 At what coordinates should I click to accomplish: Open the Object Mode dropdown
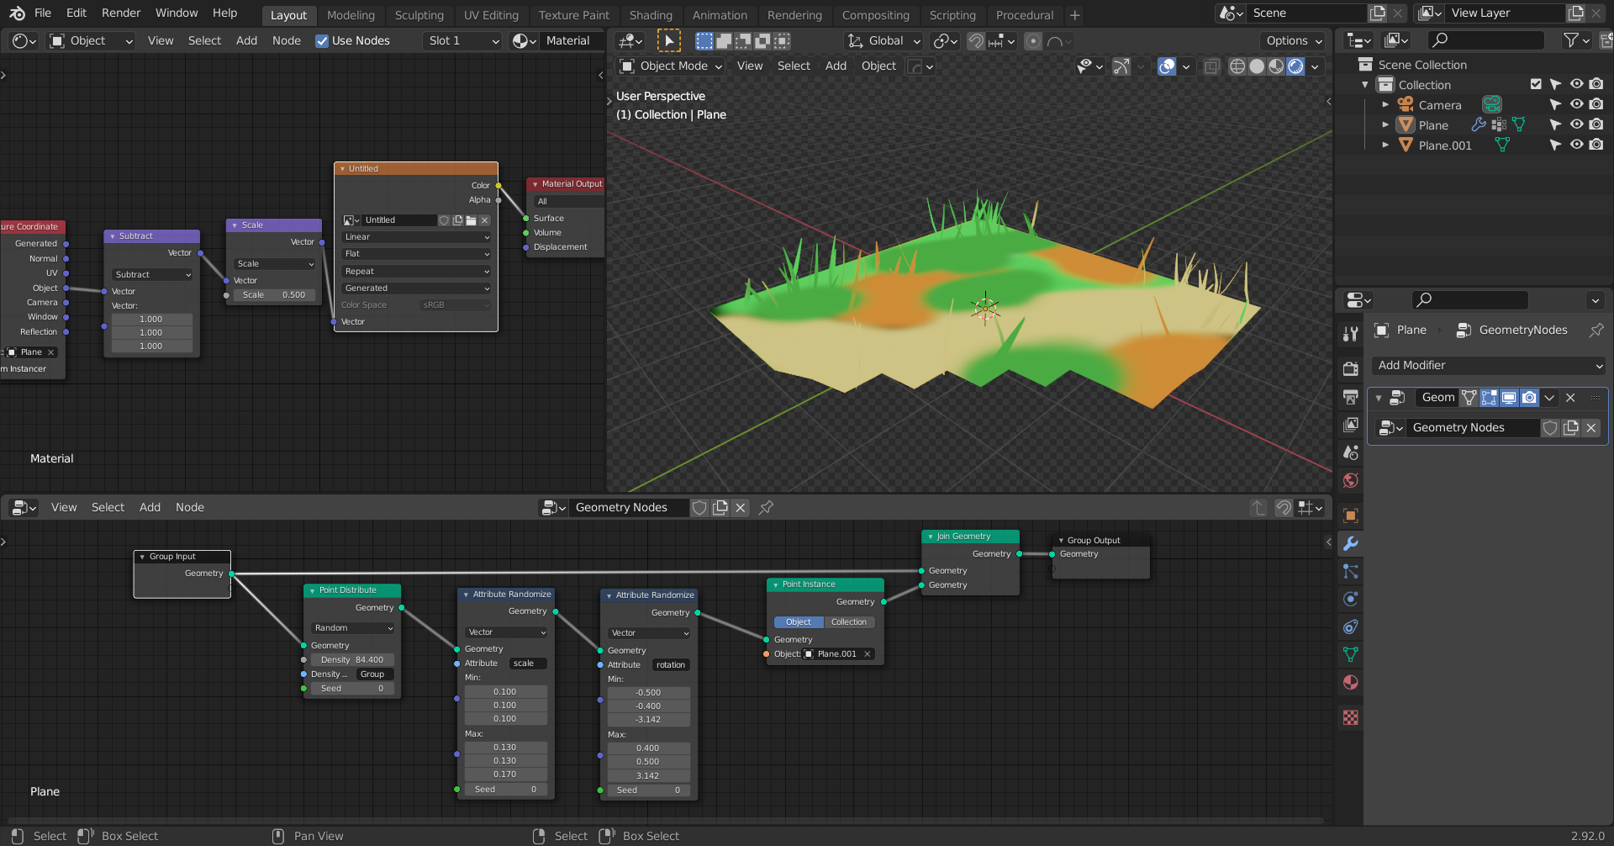click(x=672, y=66)
